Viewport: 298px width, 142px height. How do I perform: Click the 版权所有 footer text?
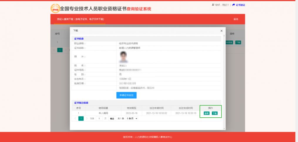[147, 137]
